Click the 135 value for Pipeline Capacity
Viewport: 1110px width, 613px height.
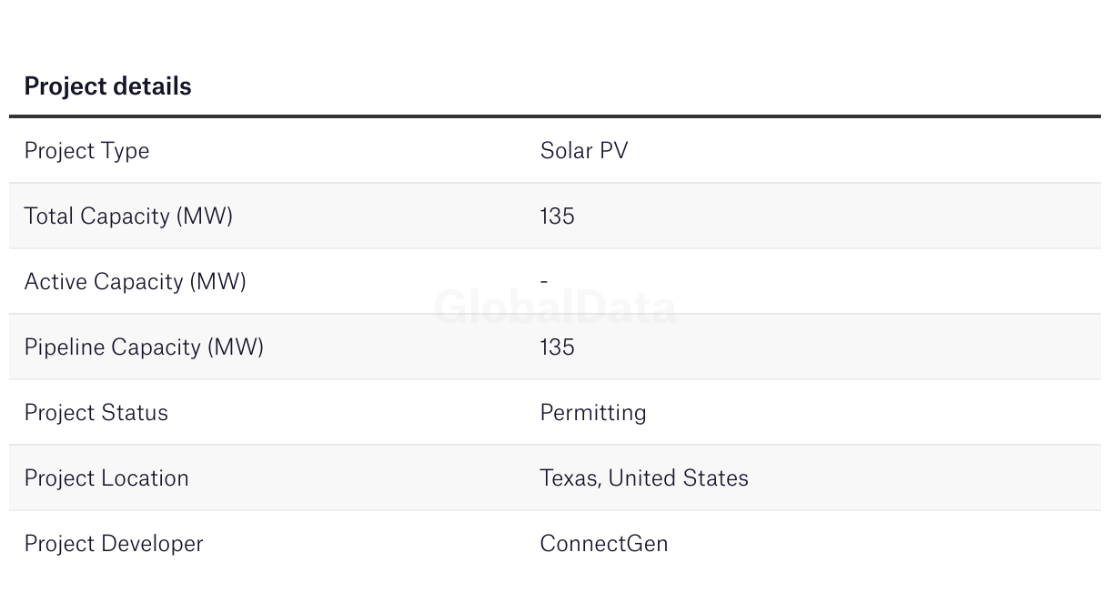557,347
